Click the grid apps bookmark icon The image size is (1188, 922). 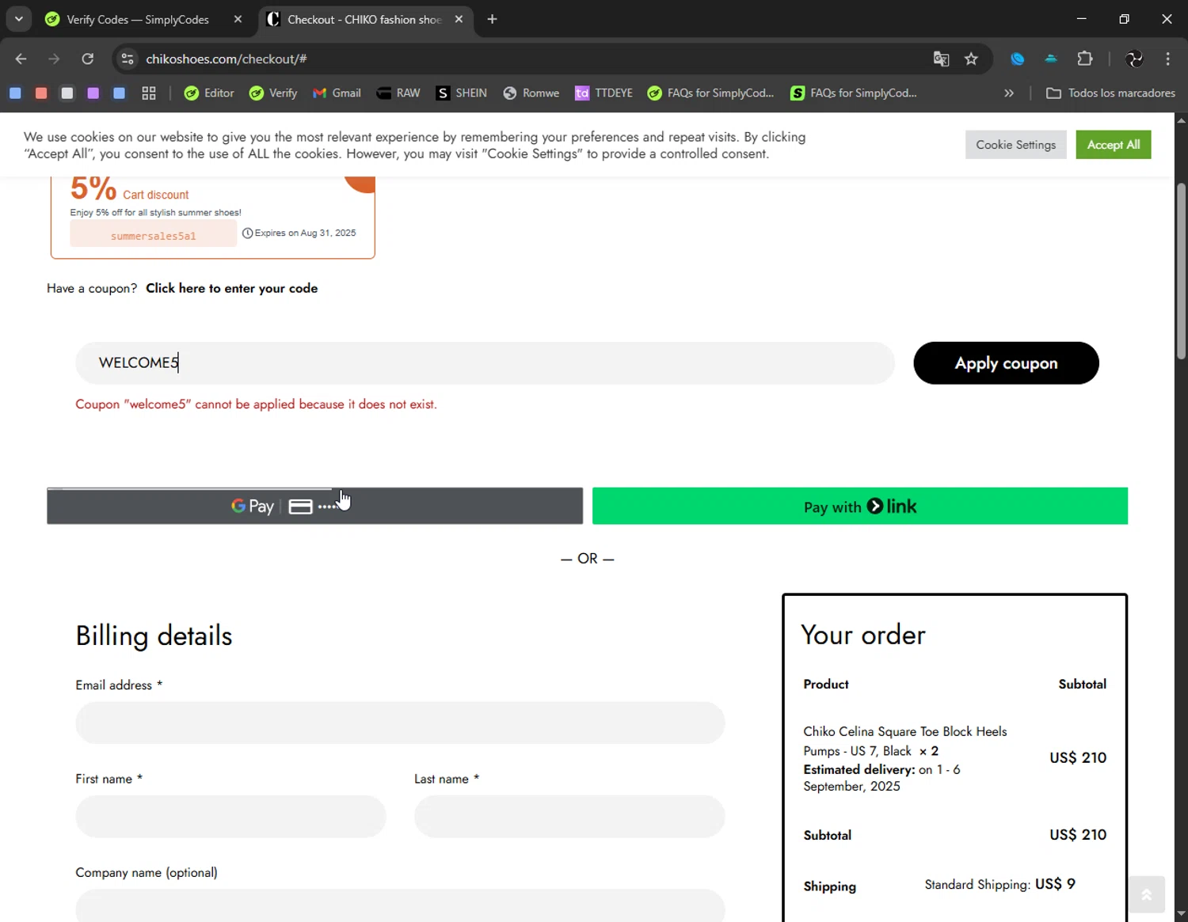pos(149,93)
